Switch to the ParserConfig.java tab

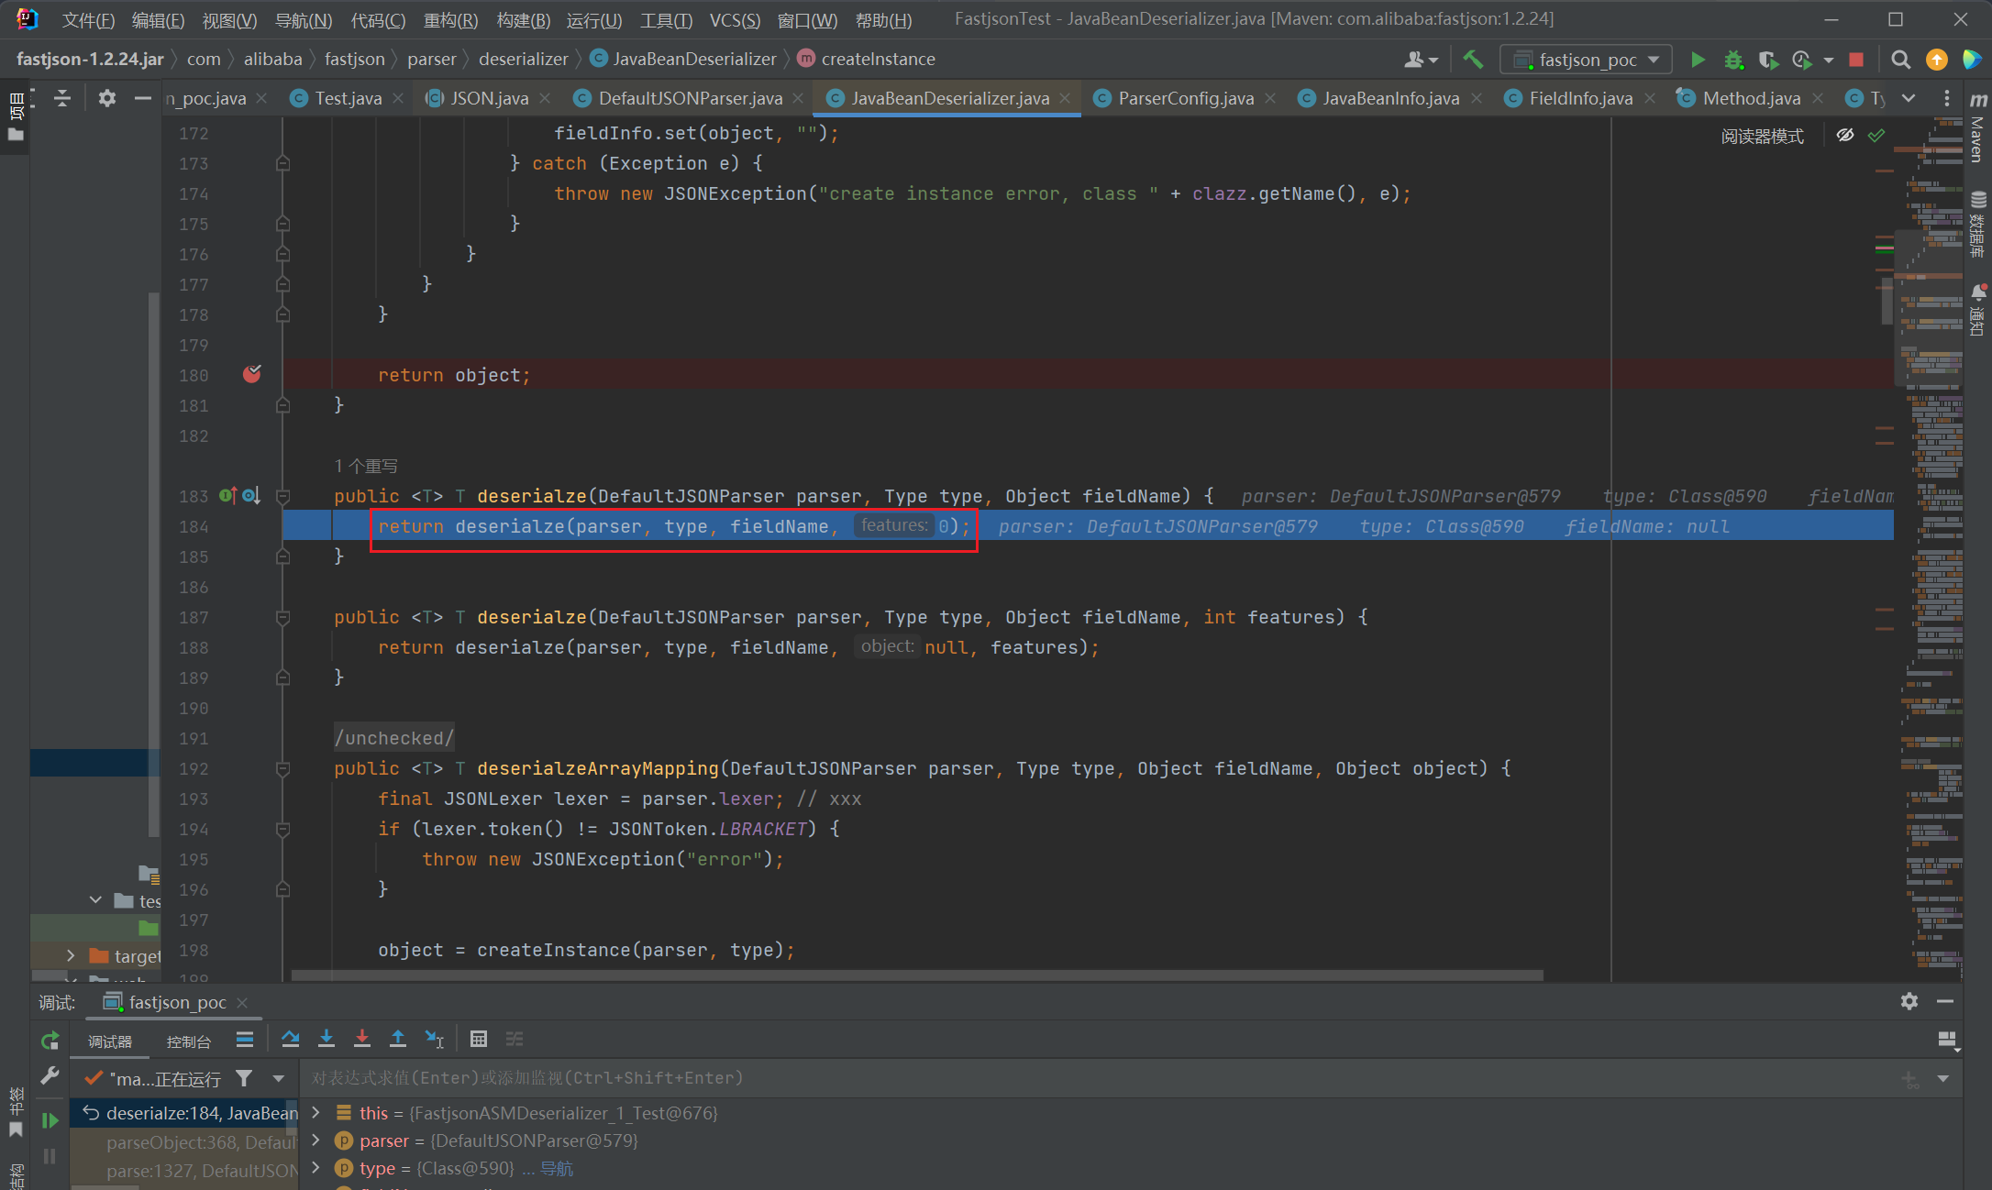click(1185, 98)
